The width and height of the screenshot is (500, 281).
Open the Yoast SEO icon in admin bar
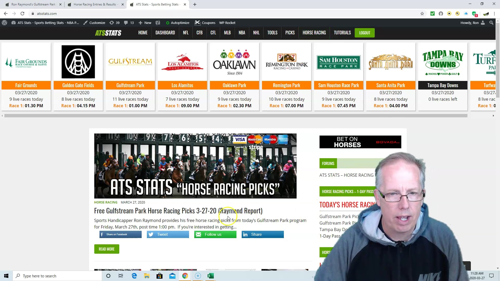click(158, 23)
